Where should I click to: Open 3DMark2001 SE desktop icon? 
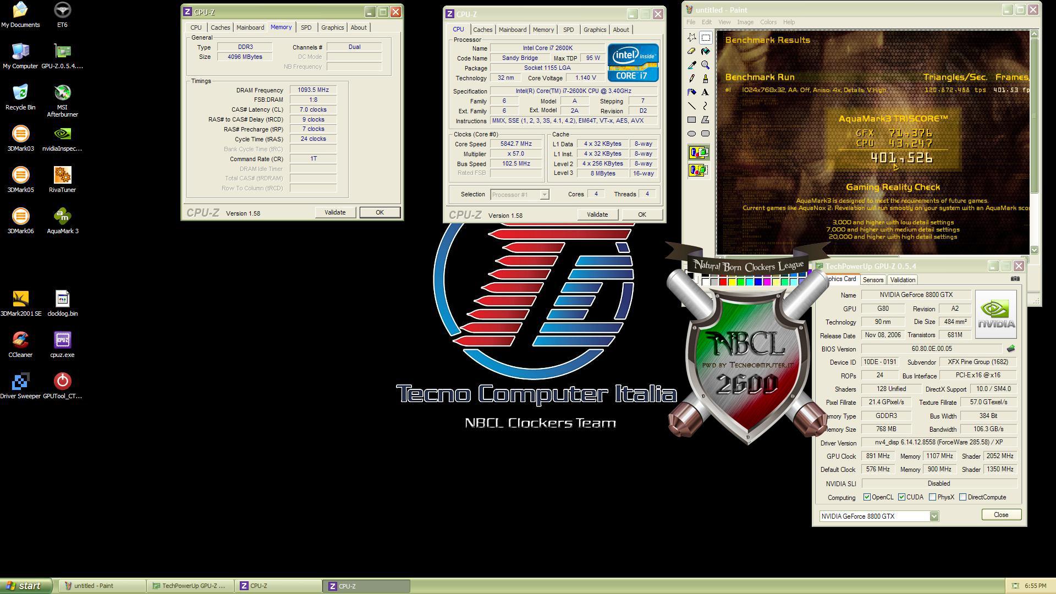[x=20, y=304]
